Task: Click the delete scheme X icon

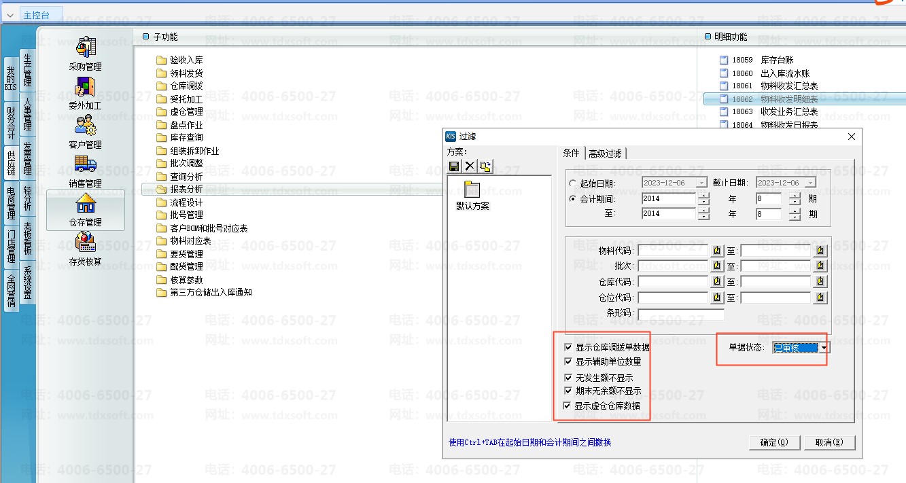Action: coord(470,166)
